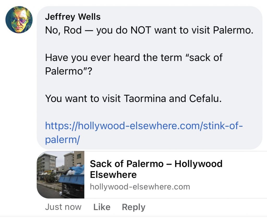Click the hollywood-elsewhere.com domain under the preview title
This screenshot has height=218, width=267.
click(140, 186)
